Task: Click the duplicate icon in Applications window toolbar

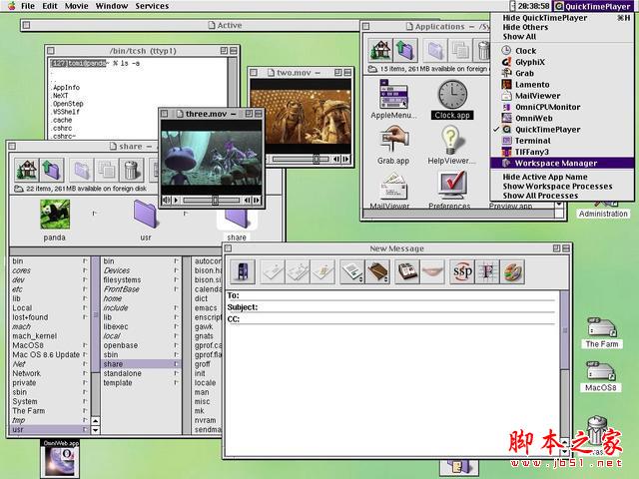Action: 460,50
